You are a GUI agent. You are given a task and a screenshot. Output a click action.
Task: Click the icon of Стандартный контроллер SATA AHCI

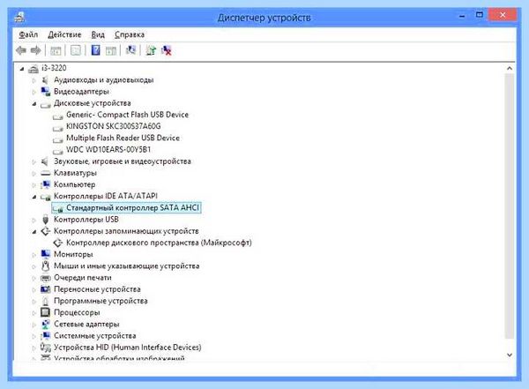click(x=57, y=208)
